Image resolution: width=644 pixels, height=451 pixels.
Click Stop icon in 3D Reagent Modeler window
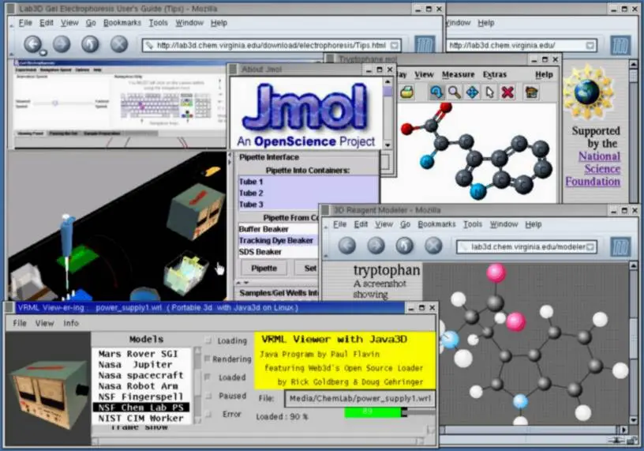click(433, 246)
